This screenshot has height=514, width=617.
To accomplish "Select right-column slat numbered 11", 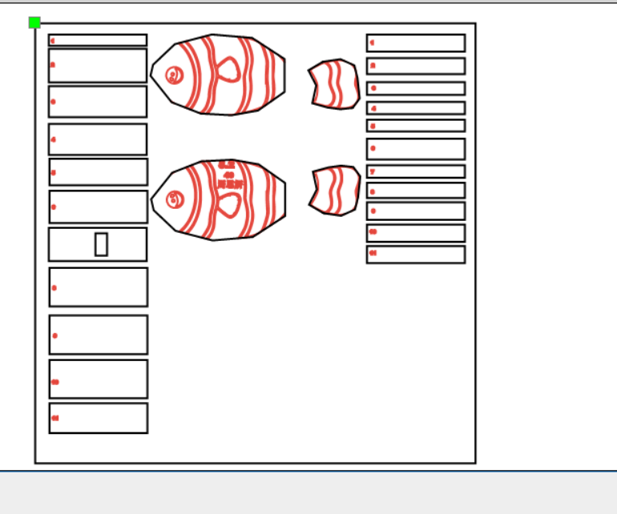I will pos(416,255).
